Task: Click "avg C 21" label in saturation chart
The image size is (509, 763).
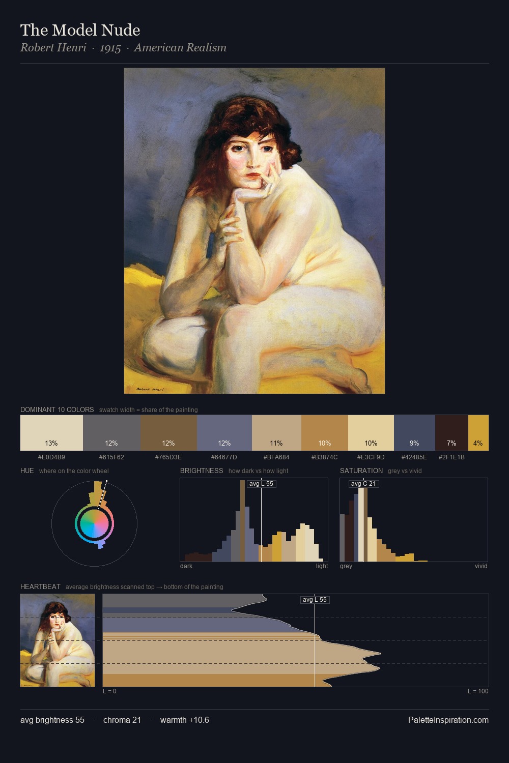Action: click(x=363, y=484)
